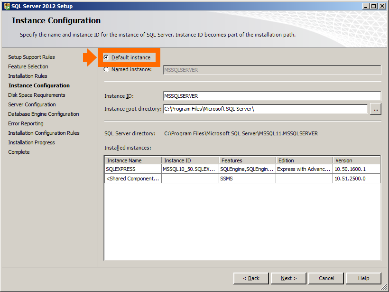Open the instance root directory browse button

375,109
